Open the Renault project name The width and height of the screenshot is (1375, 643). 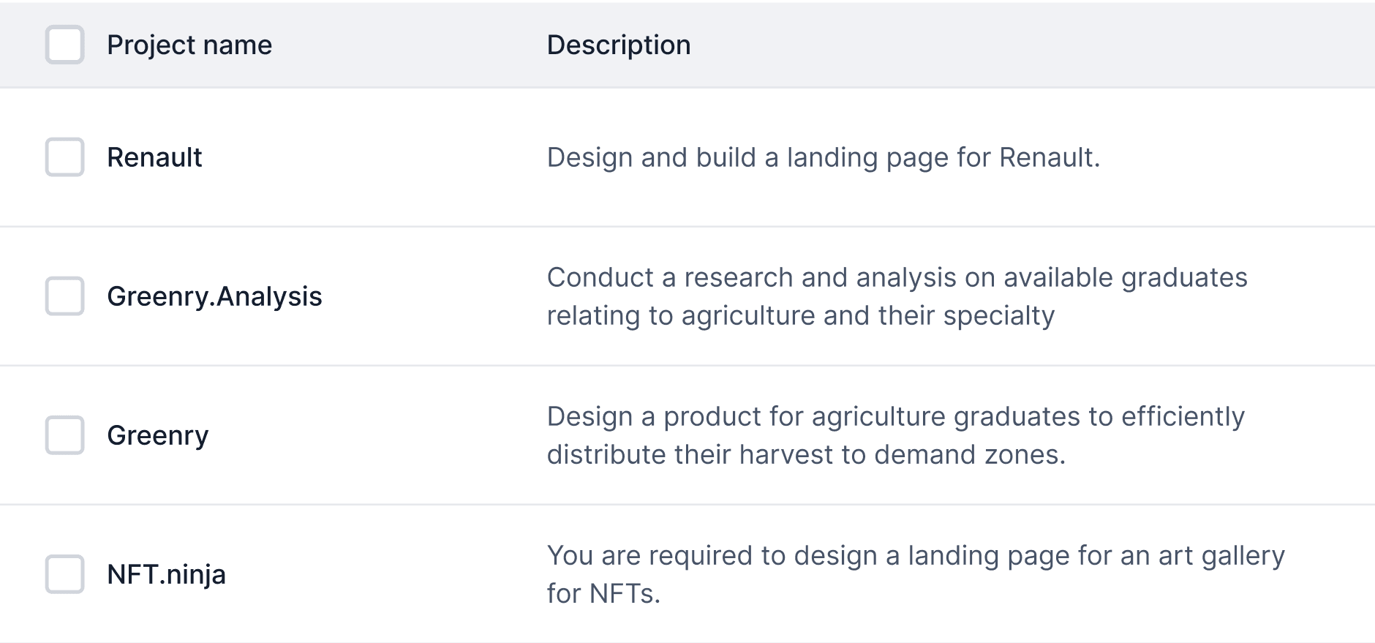click(x=154, y=157)
